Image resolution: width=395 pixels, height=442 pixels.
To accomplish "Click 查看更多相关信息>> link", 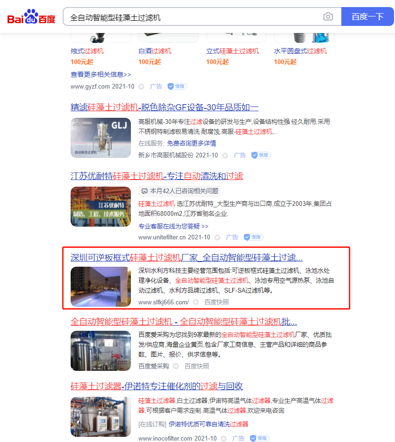I will point(101,74).
